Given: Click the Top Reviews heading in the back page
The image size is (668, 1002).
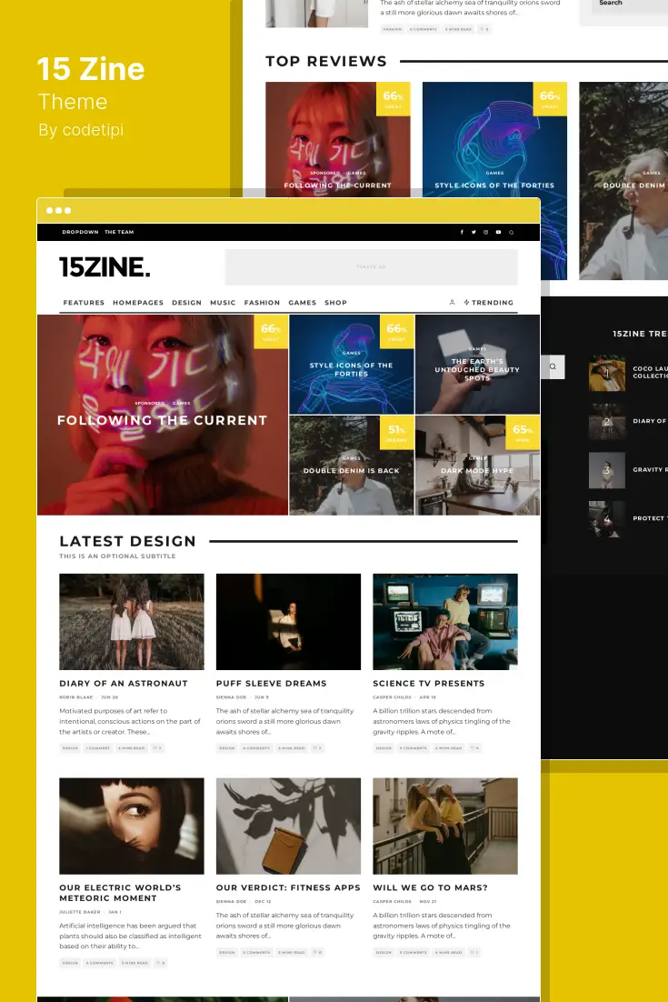Looking at the screenshot, I should pos(326,61).
